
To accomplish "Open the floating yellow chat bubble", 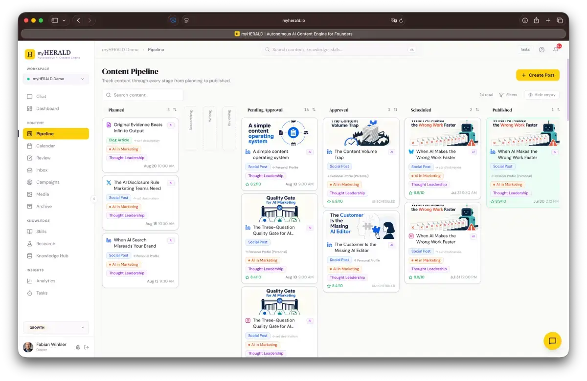I will [552, 341].
